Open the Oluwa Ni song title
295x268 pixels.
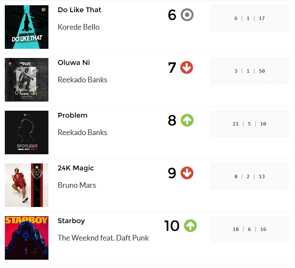click(74, 63)
